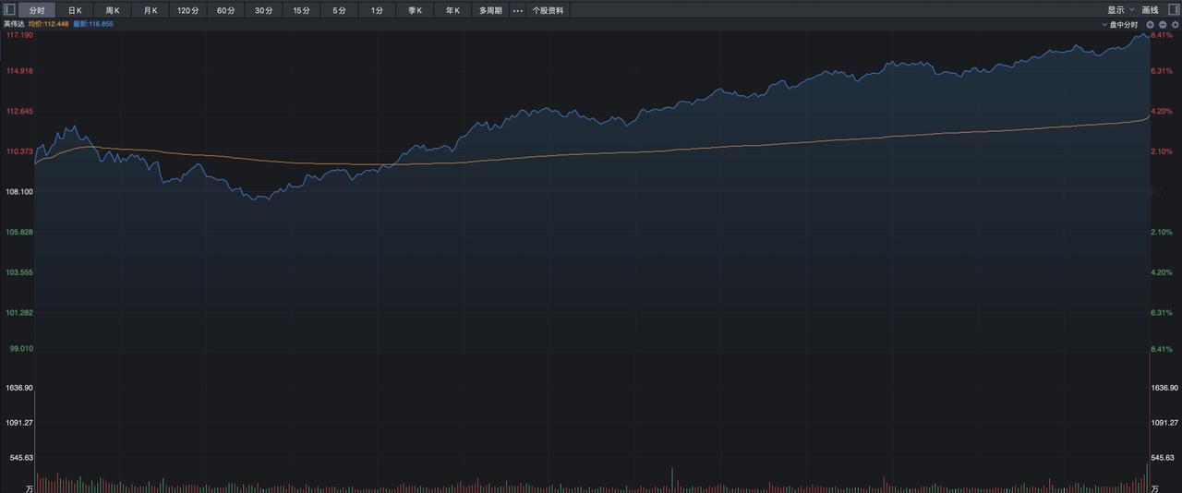Screen dimensions: 1182x493
Task: Open the 多周期 view
Action: (490, 11)
